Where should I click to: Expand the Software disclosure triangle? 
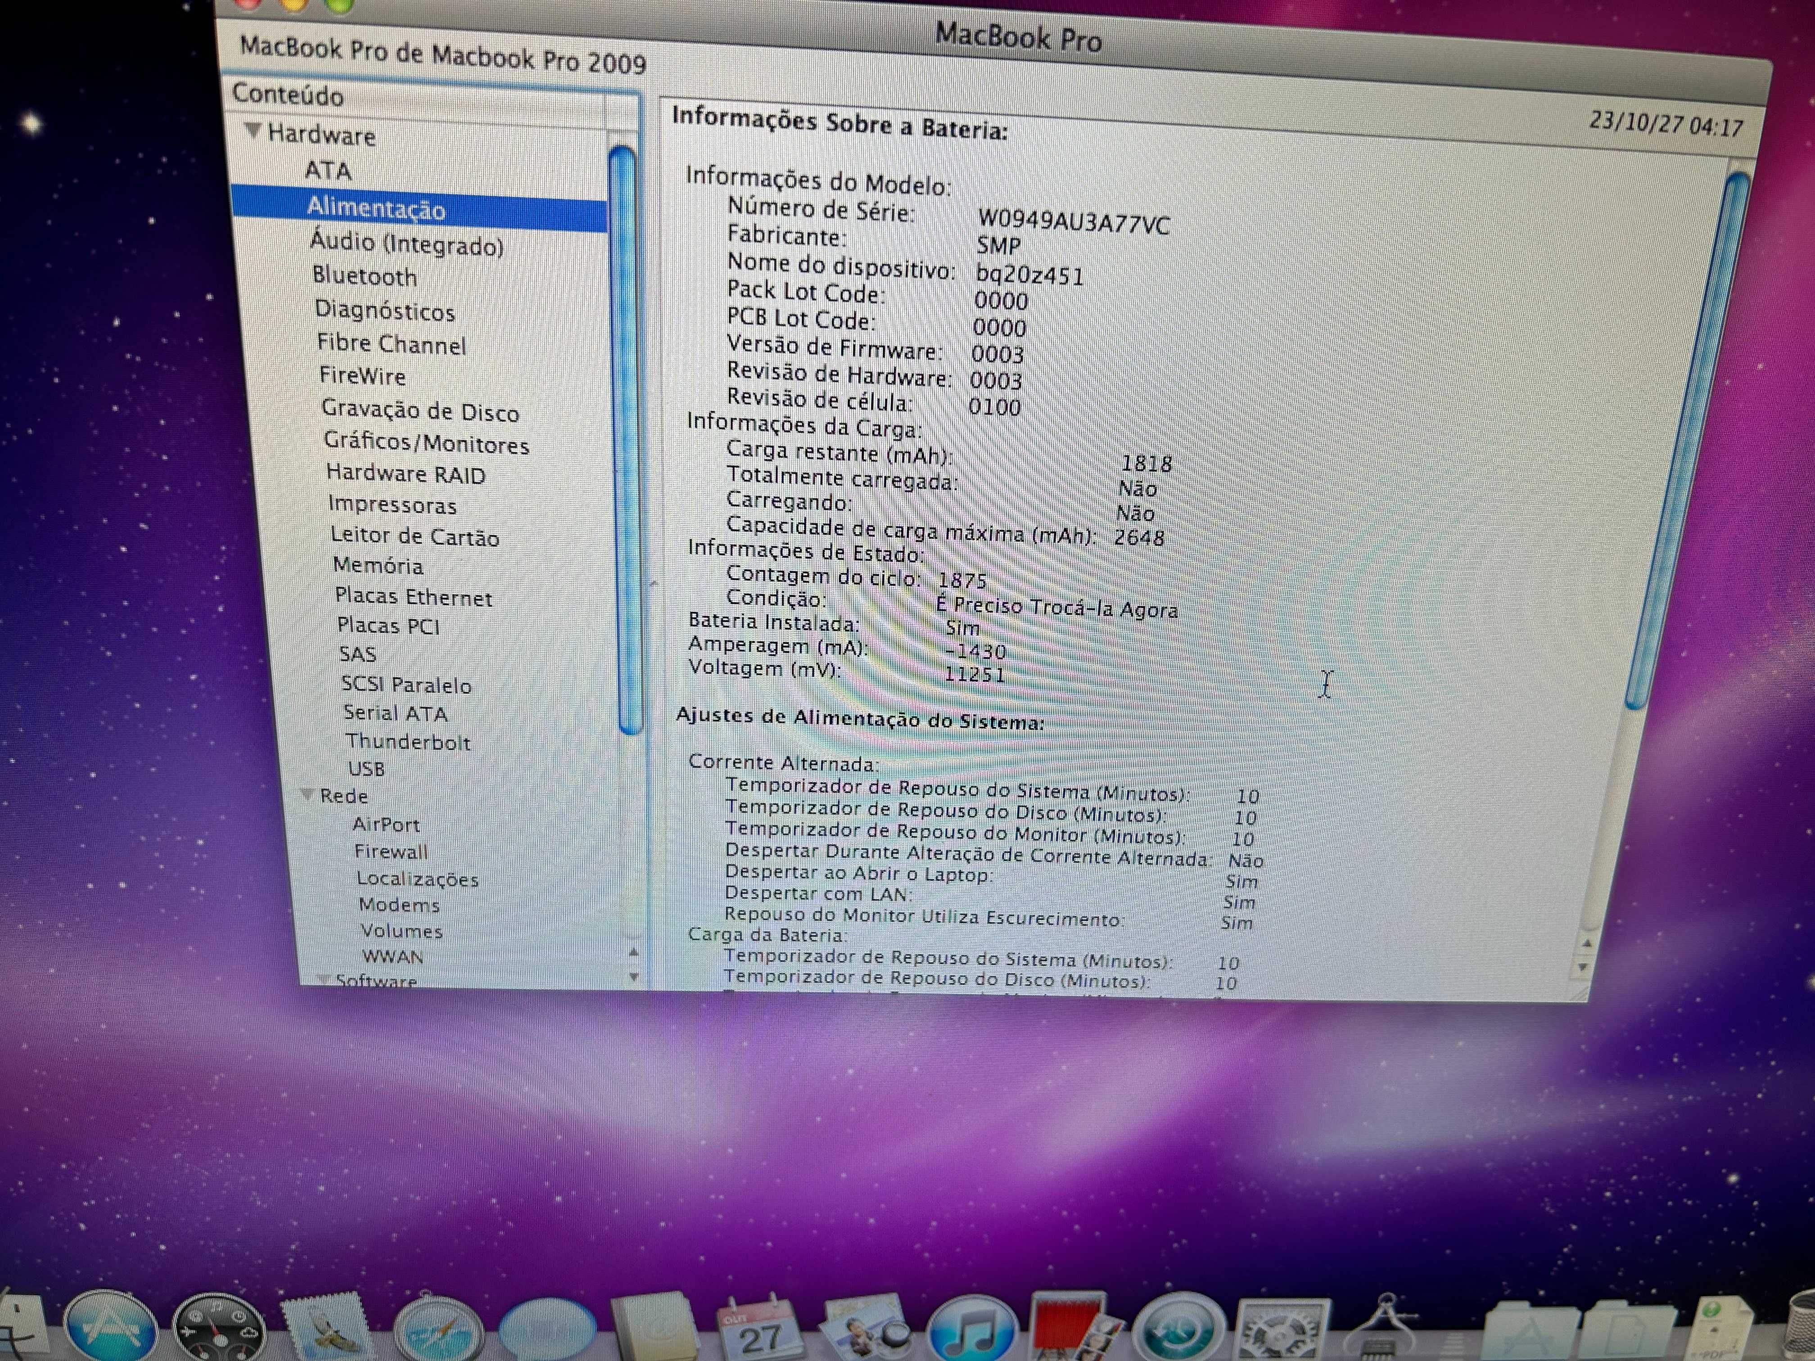click(323, 979)
